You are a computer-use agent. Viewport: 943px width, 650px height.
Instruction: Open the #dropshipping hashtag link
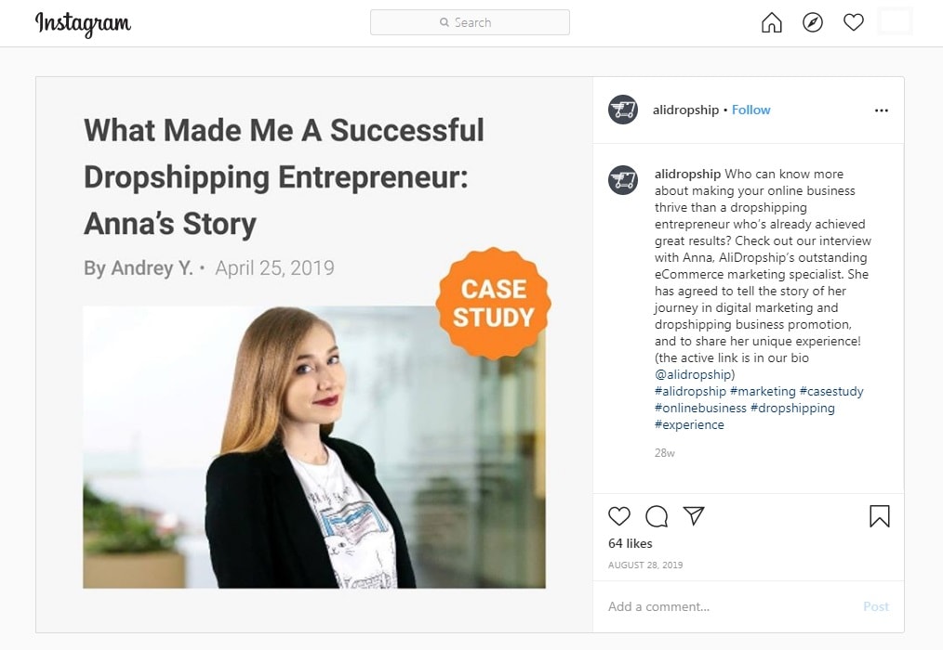tap(792, 408)
